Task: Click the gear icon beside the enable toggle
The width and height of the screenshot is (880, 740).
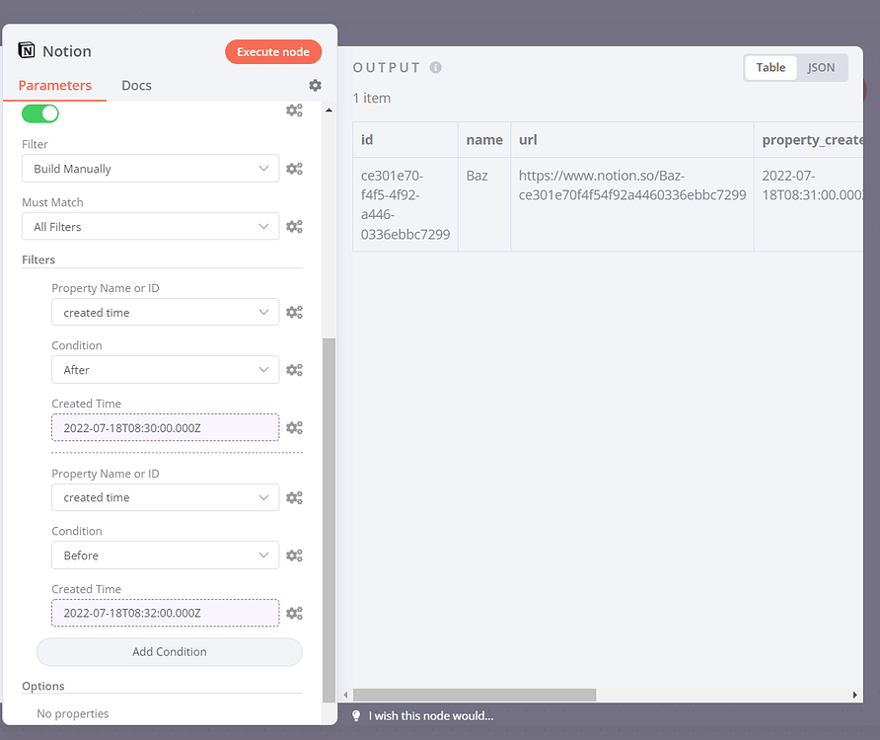Action: (x=294, y=111)
